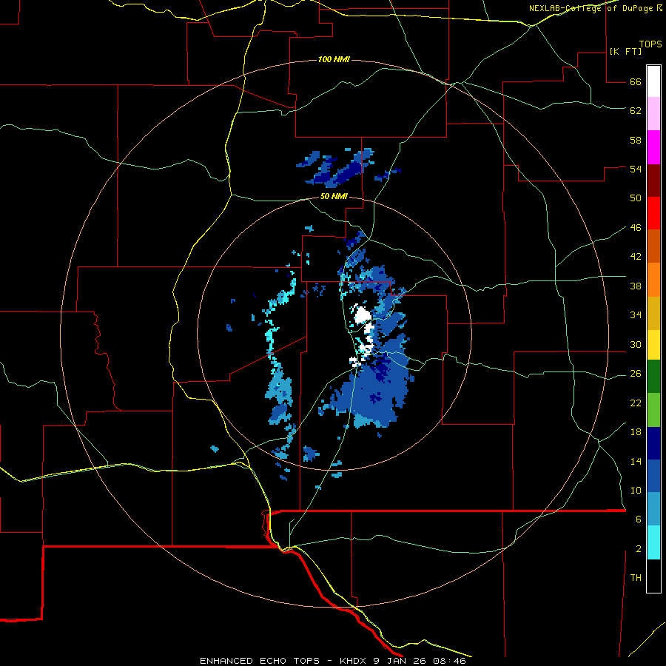Click the gold legend swatch
Image resolution: width=666 pixels, height=666 pixels.
[x=653, y=313]
